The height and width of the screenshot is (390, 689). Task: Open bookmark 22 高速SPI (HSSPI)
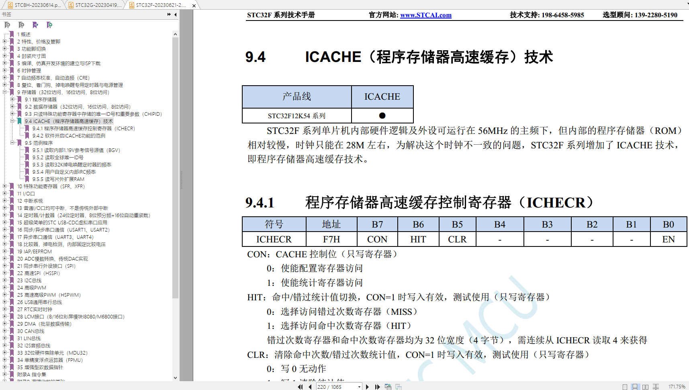[x=39, y=273]
